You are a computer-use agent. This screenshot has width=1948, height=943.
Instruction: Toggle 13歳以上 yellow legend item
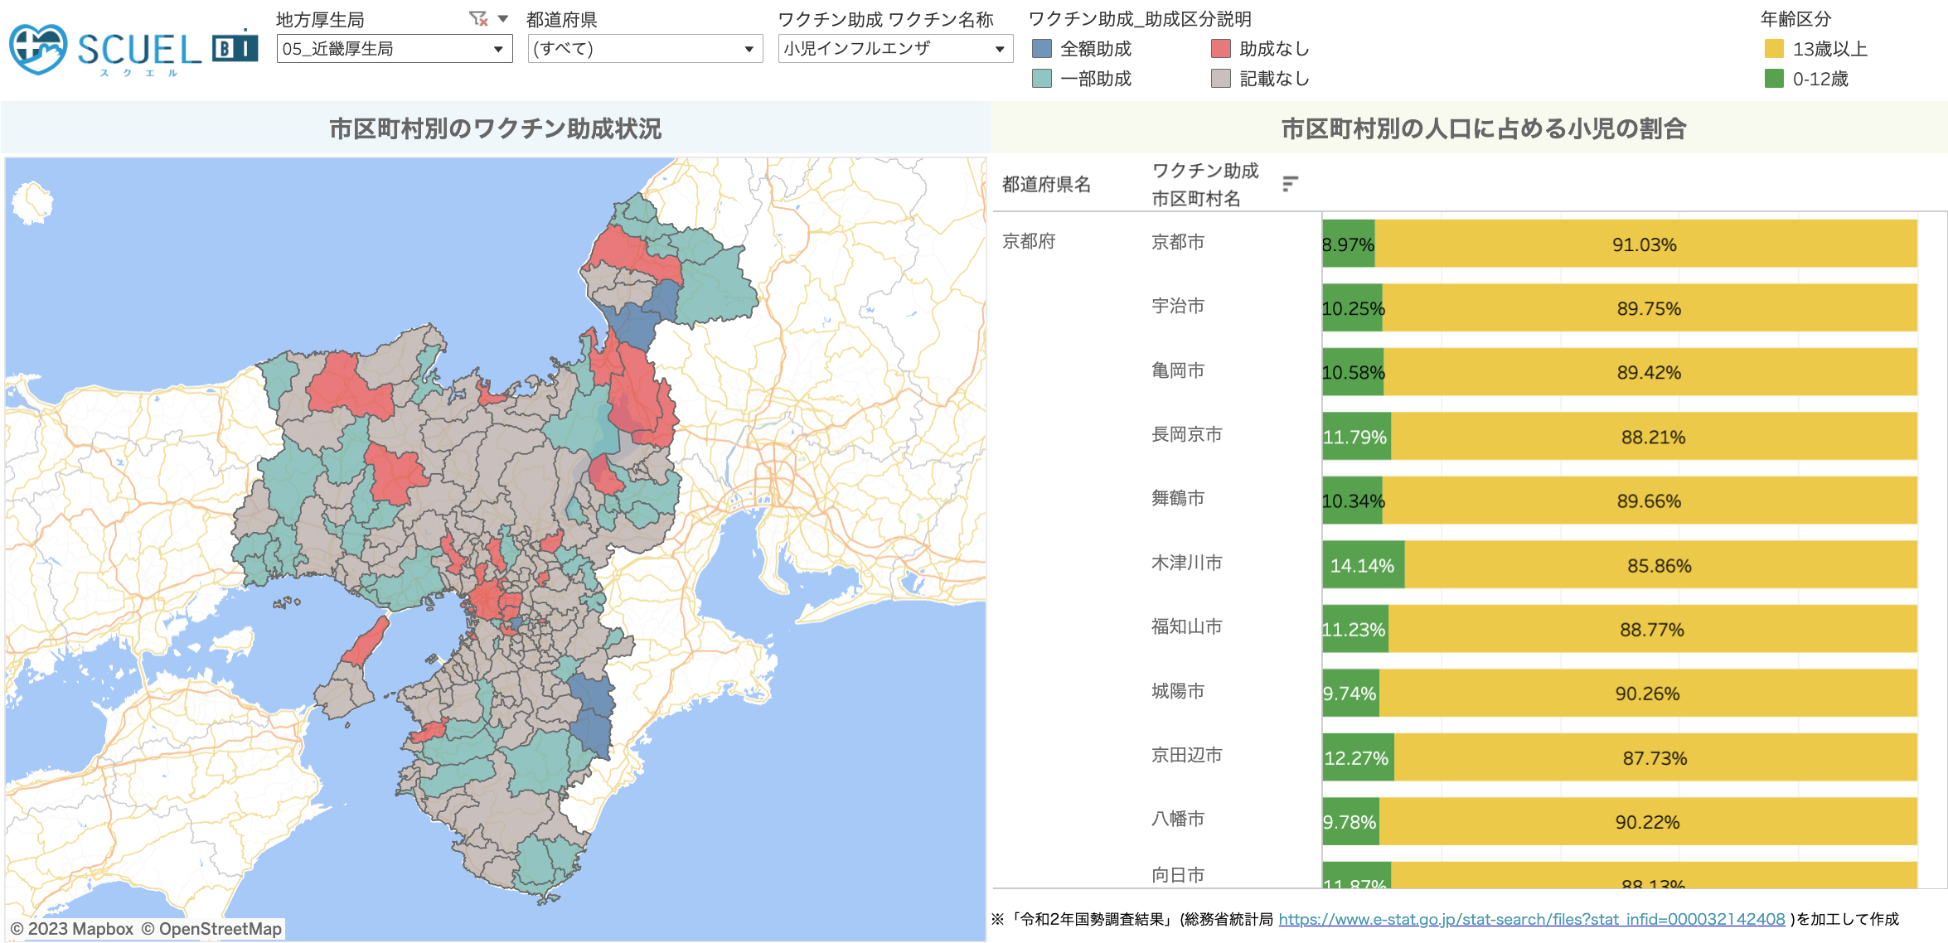[1775, 49]
